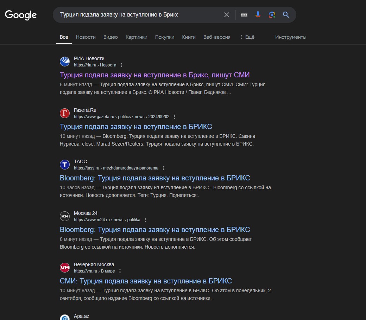Click the Apa.az site favicon
366x320 pixels.
click(65, 317)
